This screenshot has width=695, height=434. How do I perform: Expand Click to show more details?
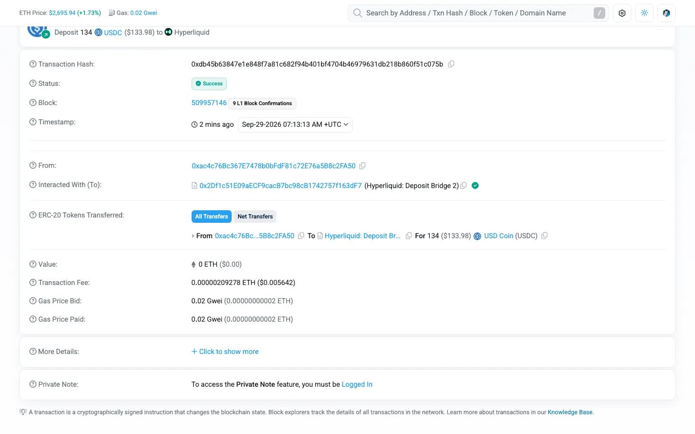point(225,352)
